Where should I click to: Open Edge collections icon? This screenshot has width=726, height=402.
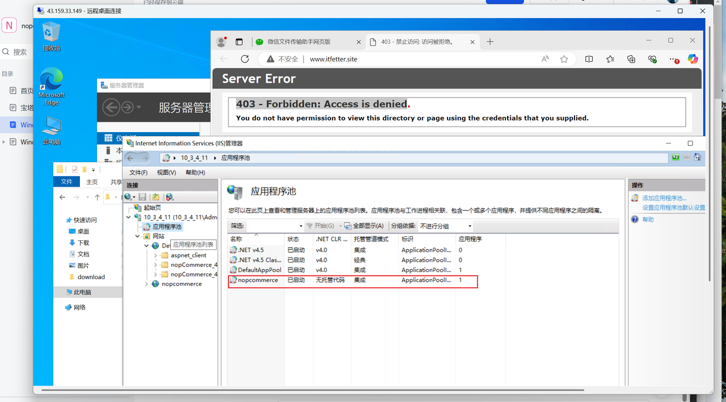pos(631,59)
